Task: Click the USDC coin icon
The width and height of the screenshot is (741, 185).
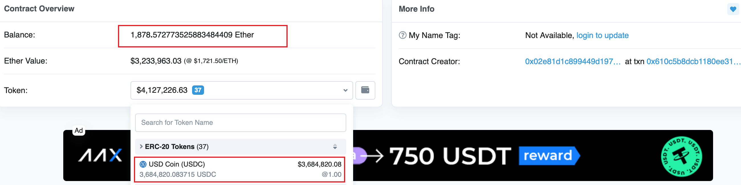Action: point(143,164)
